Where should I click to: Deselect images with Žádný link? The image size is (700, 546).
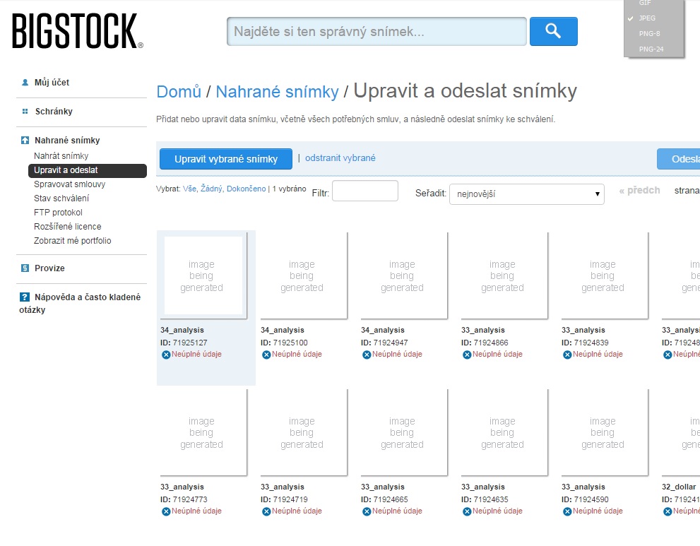coord(211,189)
